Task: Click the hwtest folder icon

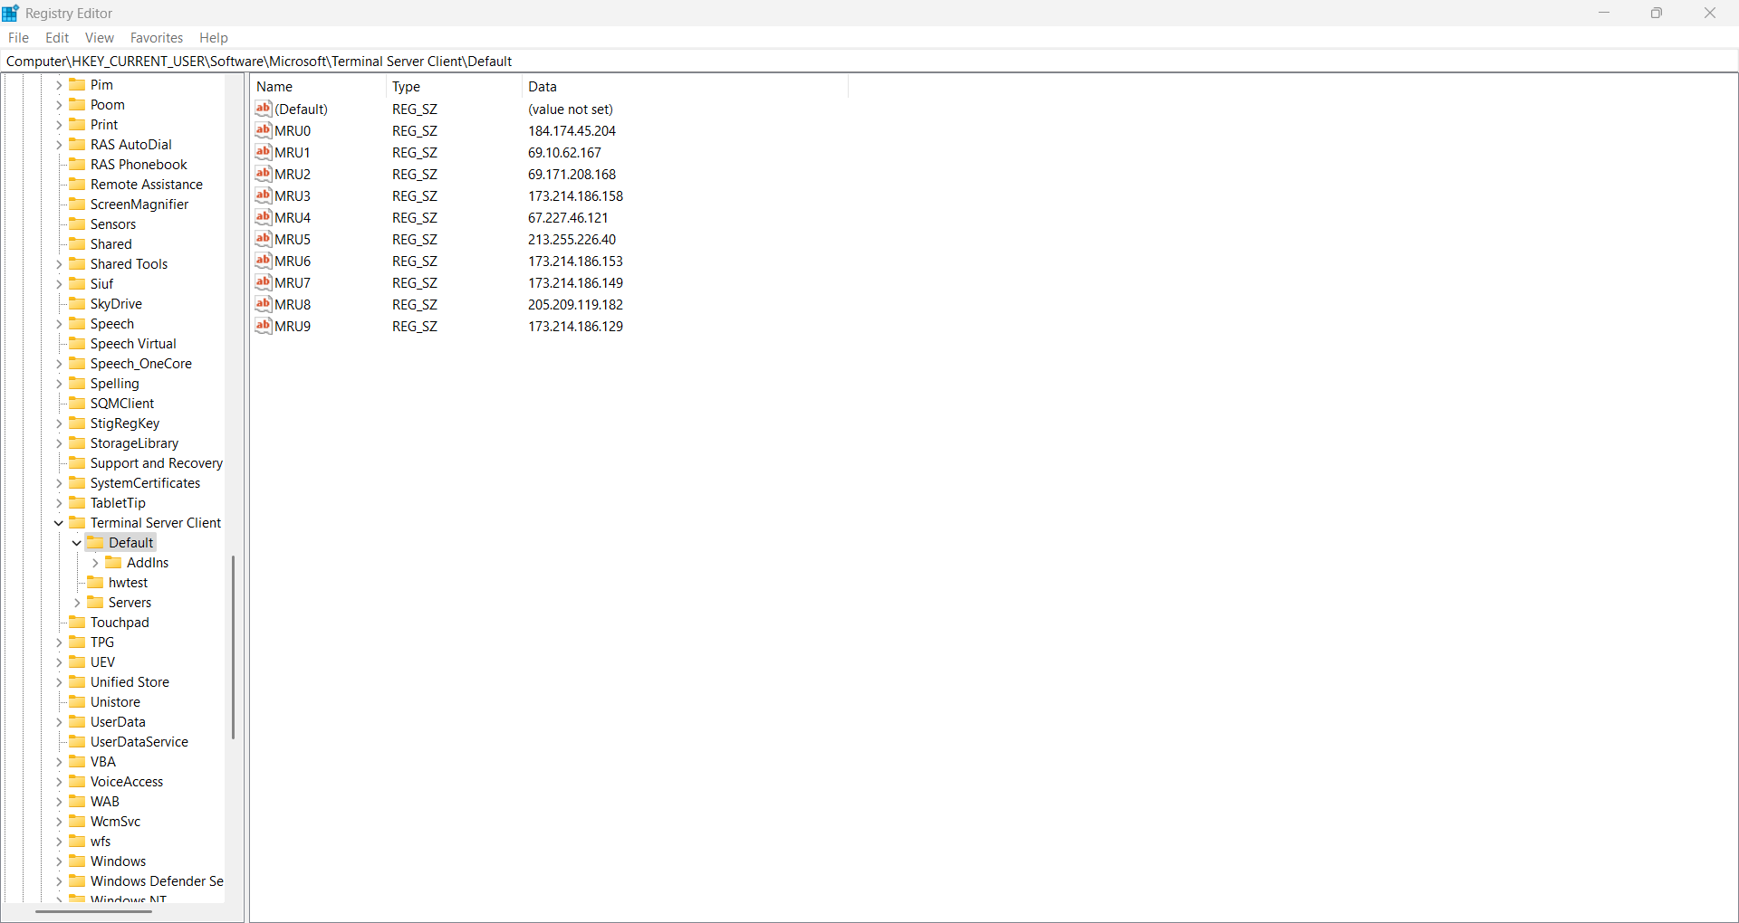Action: 95,583
